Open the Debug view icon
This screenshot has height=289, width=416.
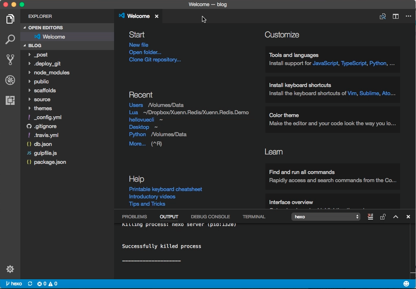point(10,80)
